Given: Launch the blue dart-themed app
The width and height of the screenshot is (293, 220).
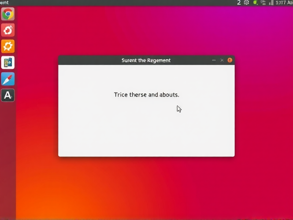Looking at the screenshot, I should click(x=8, y=79).
